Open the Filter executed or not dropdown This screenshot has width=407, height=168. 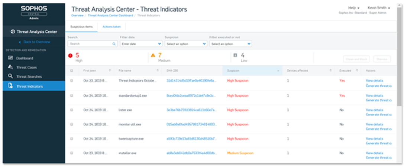tap(230, 44)
